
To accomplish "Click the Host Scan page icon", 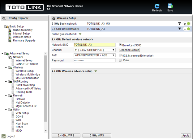I will [13, 124].
